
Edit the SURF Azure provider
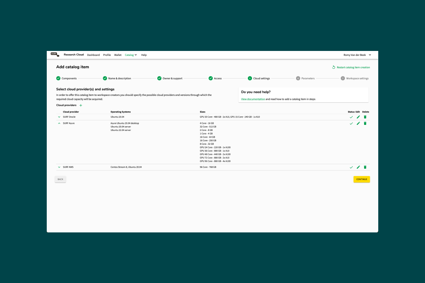(358, 123)
